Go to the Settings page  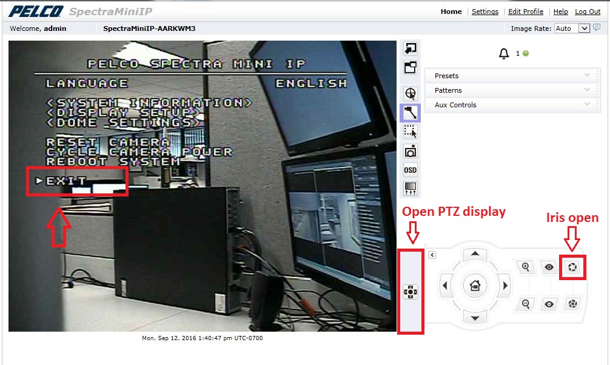point(484,11)
